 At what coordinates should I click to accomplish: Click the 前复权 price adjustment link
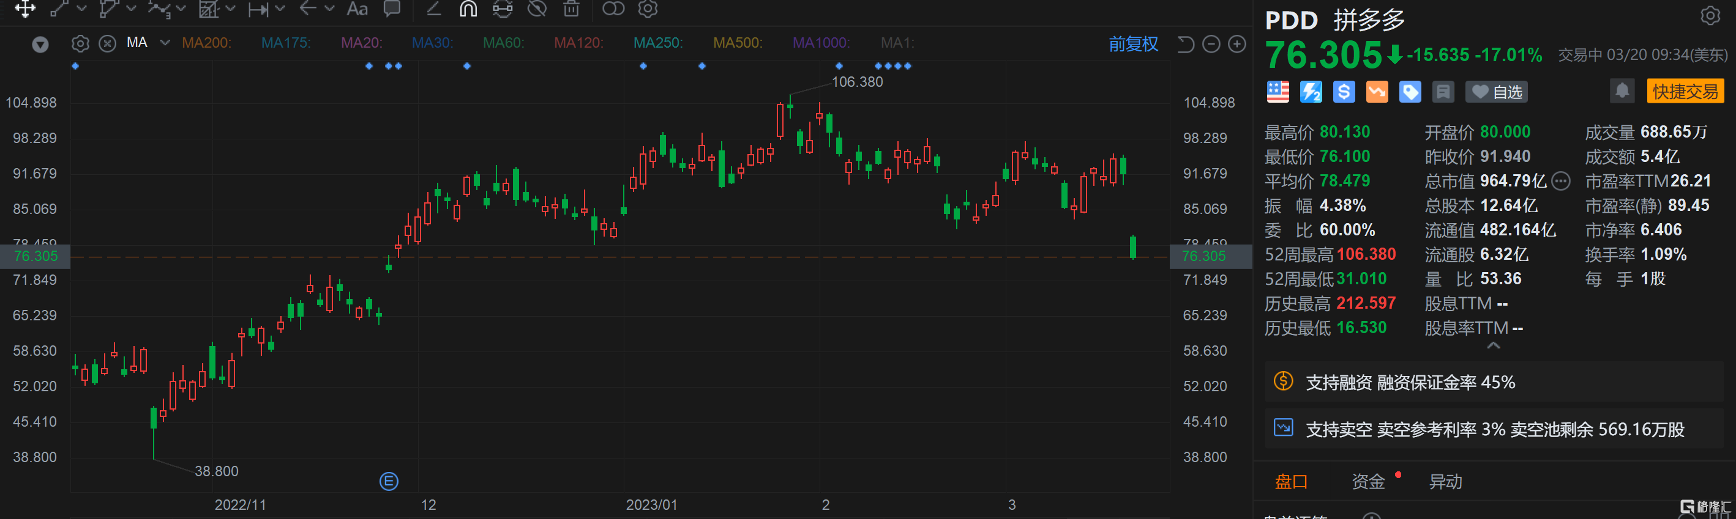click(1133, 45)
